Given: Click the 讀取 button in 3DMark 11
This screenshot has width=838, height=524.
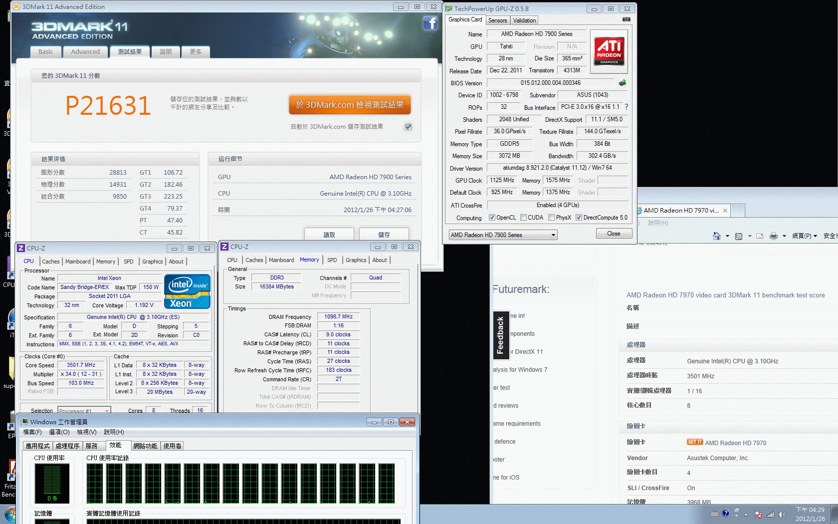Looking at the screenshot, I should point(329,234).
